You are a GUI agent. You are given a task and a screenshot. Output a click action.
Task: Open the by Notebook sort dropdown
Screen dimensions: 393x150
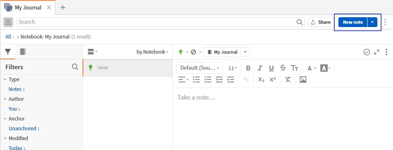point(152,52)
